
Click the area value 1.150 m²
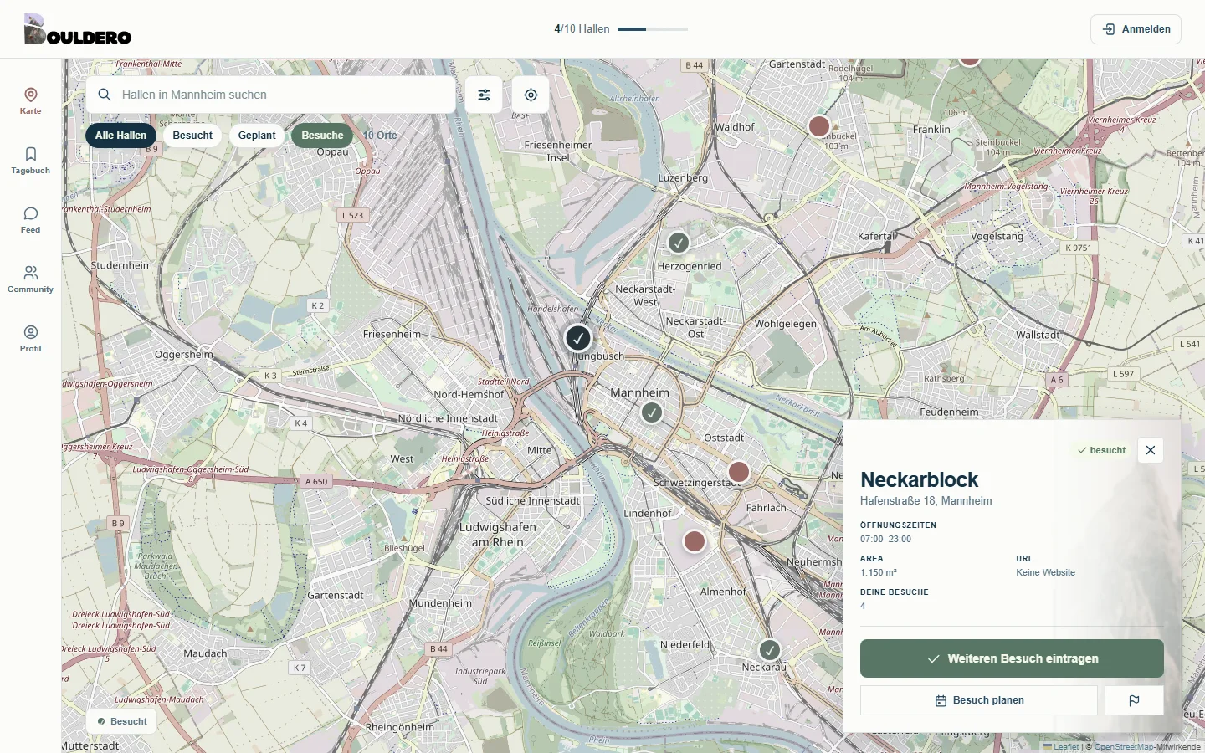879,573
